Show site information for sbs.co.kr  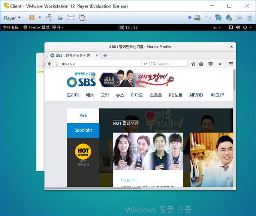click(x=57, y=64)
